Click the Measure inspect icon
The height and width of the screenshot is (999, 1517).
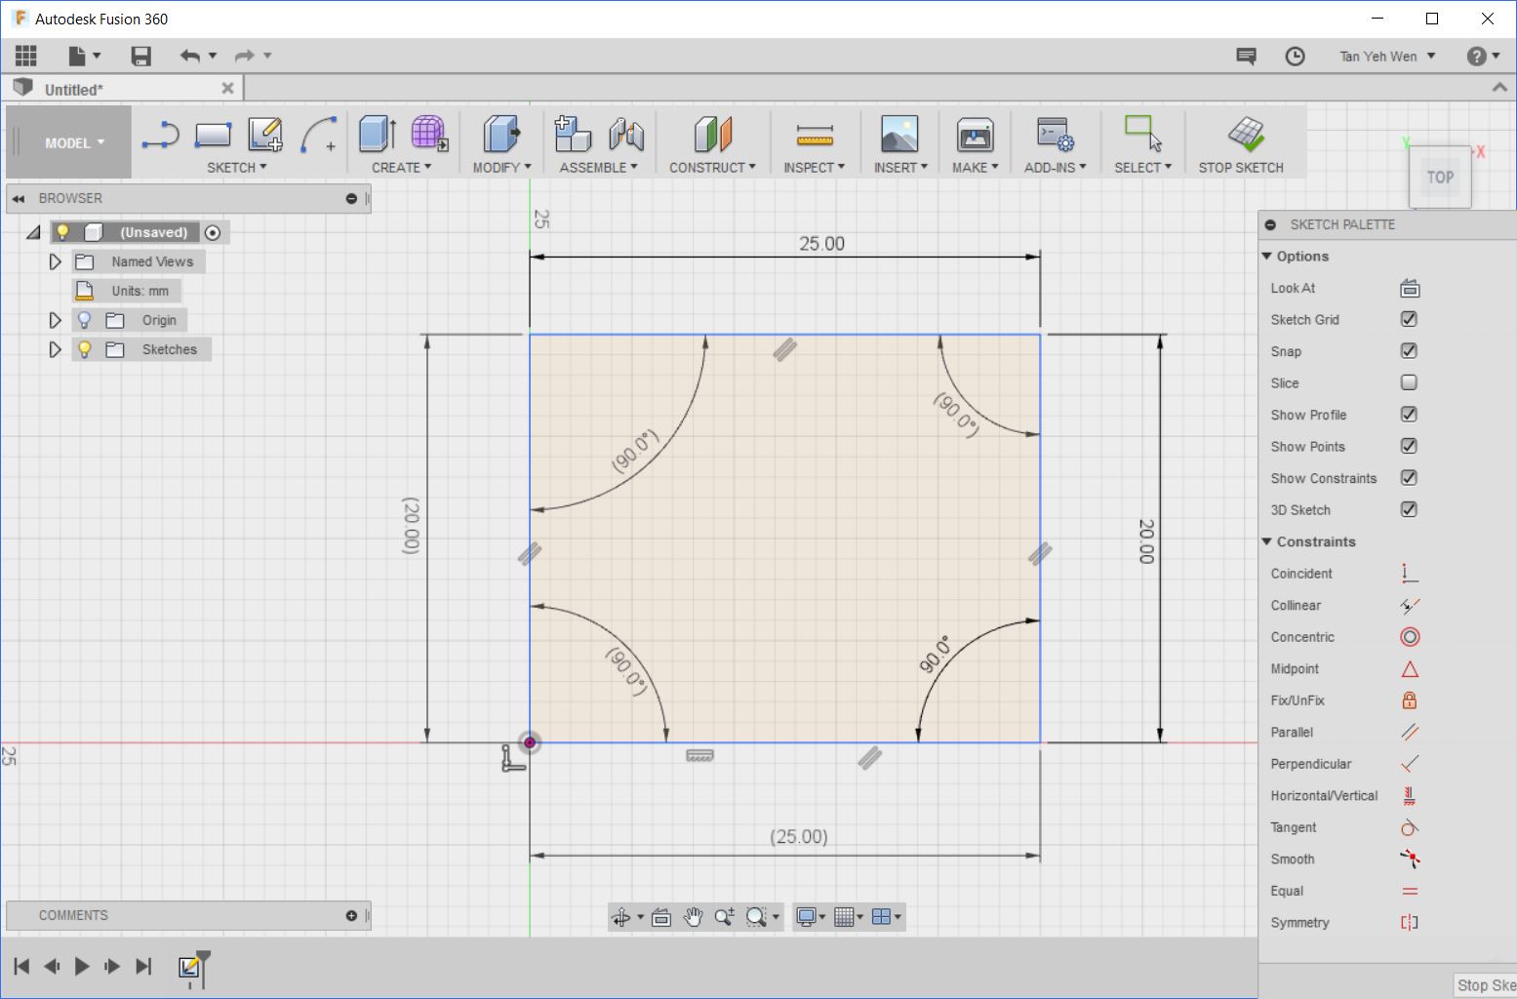coord(815,135)
